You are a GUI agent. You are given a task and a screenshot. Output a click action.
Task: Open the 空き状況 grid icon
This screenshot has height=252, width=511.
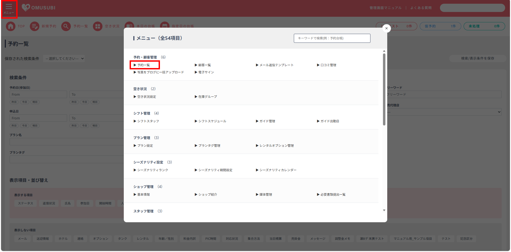pos(98,26)
